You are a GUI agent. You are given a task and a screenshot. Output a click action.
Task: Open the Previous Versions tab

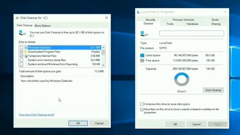pos(183,19)
